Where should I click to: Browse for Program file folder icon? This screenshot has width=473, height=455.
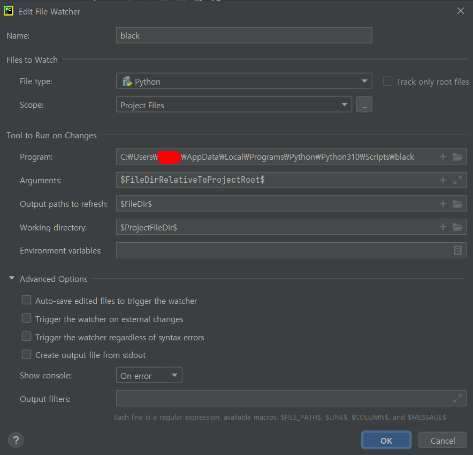[x=457, y=156]
